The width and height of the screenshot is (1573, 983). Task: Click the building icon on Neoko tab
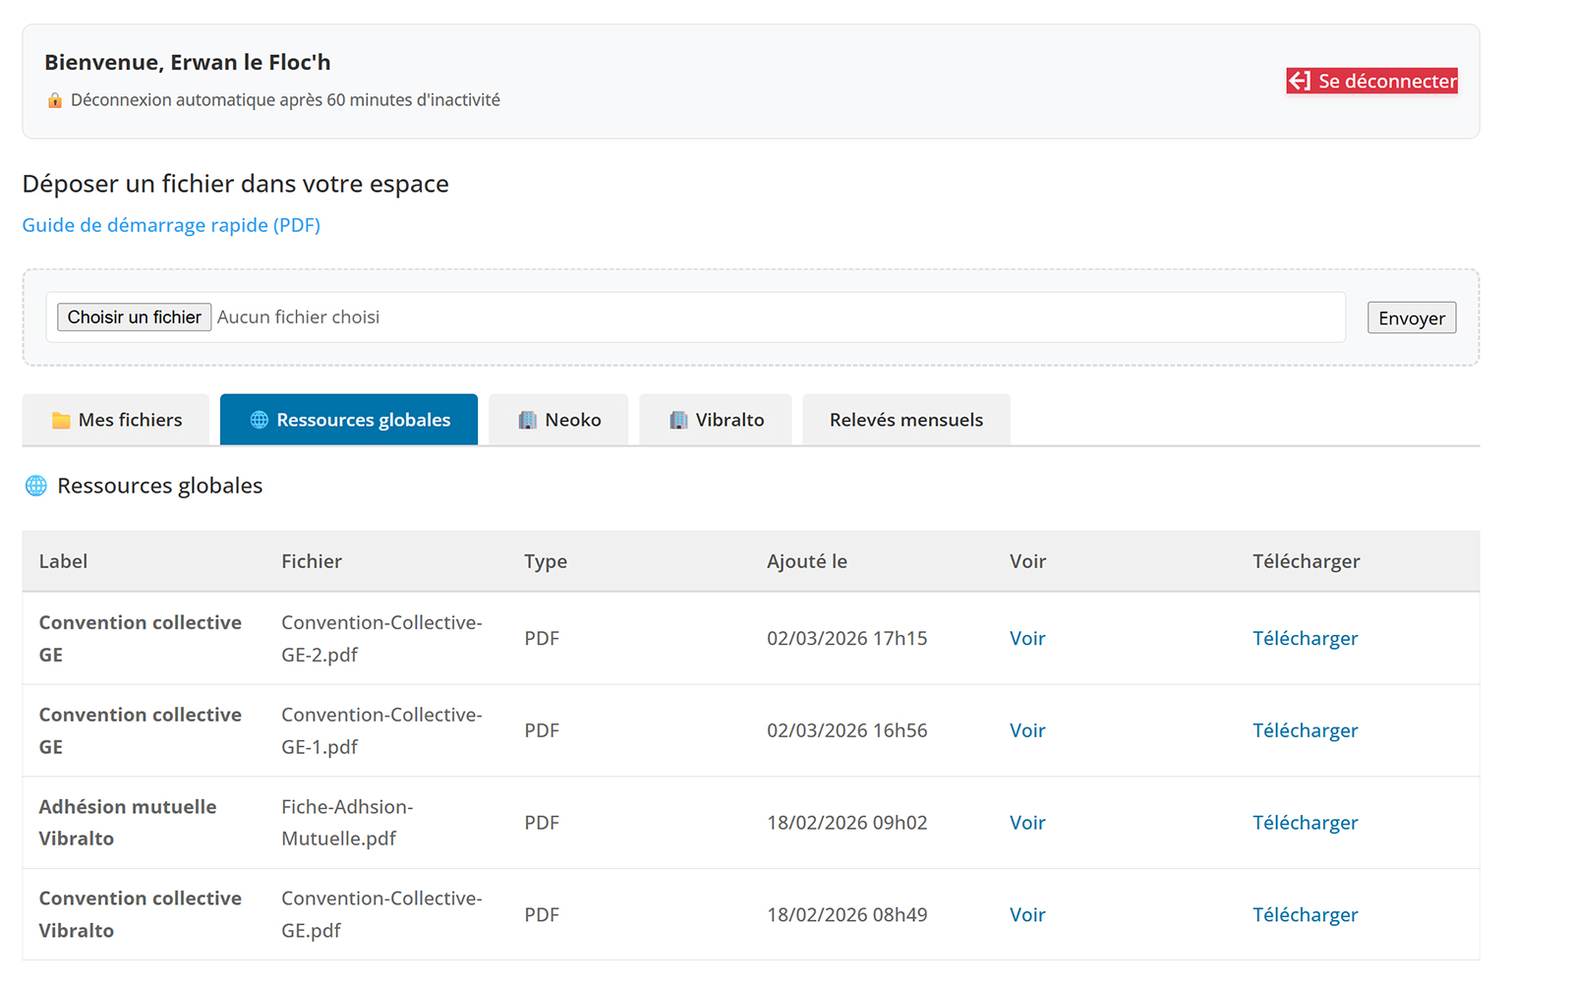(x=528, y=420)
